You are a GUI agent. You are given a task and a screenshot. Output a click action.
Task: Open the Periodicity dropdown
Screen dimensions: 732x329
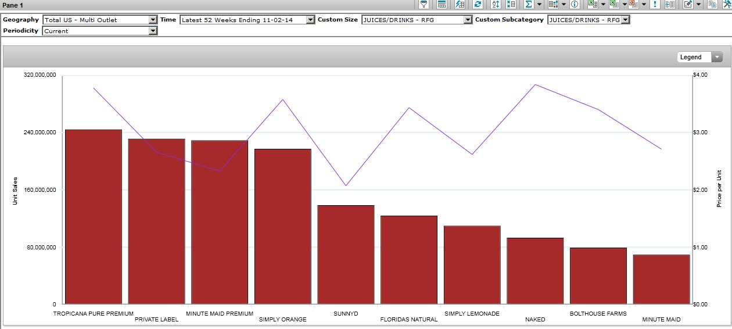[153, 31]
